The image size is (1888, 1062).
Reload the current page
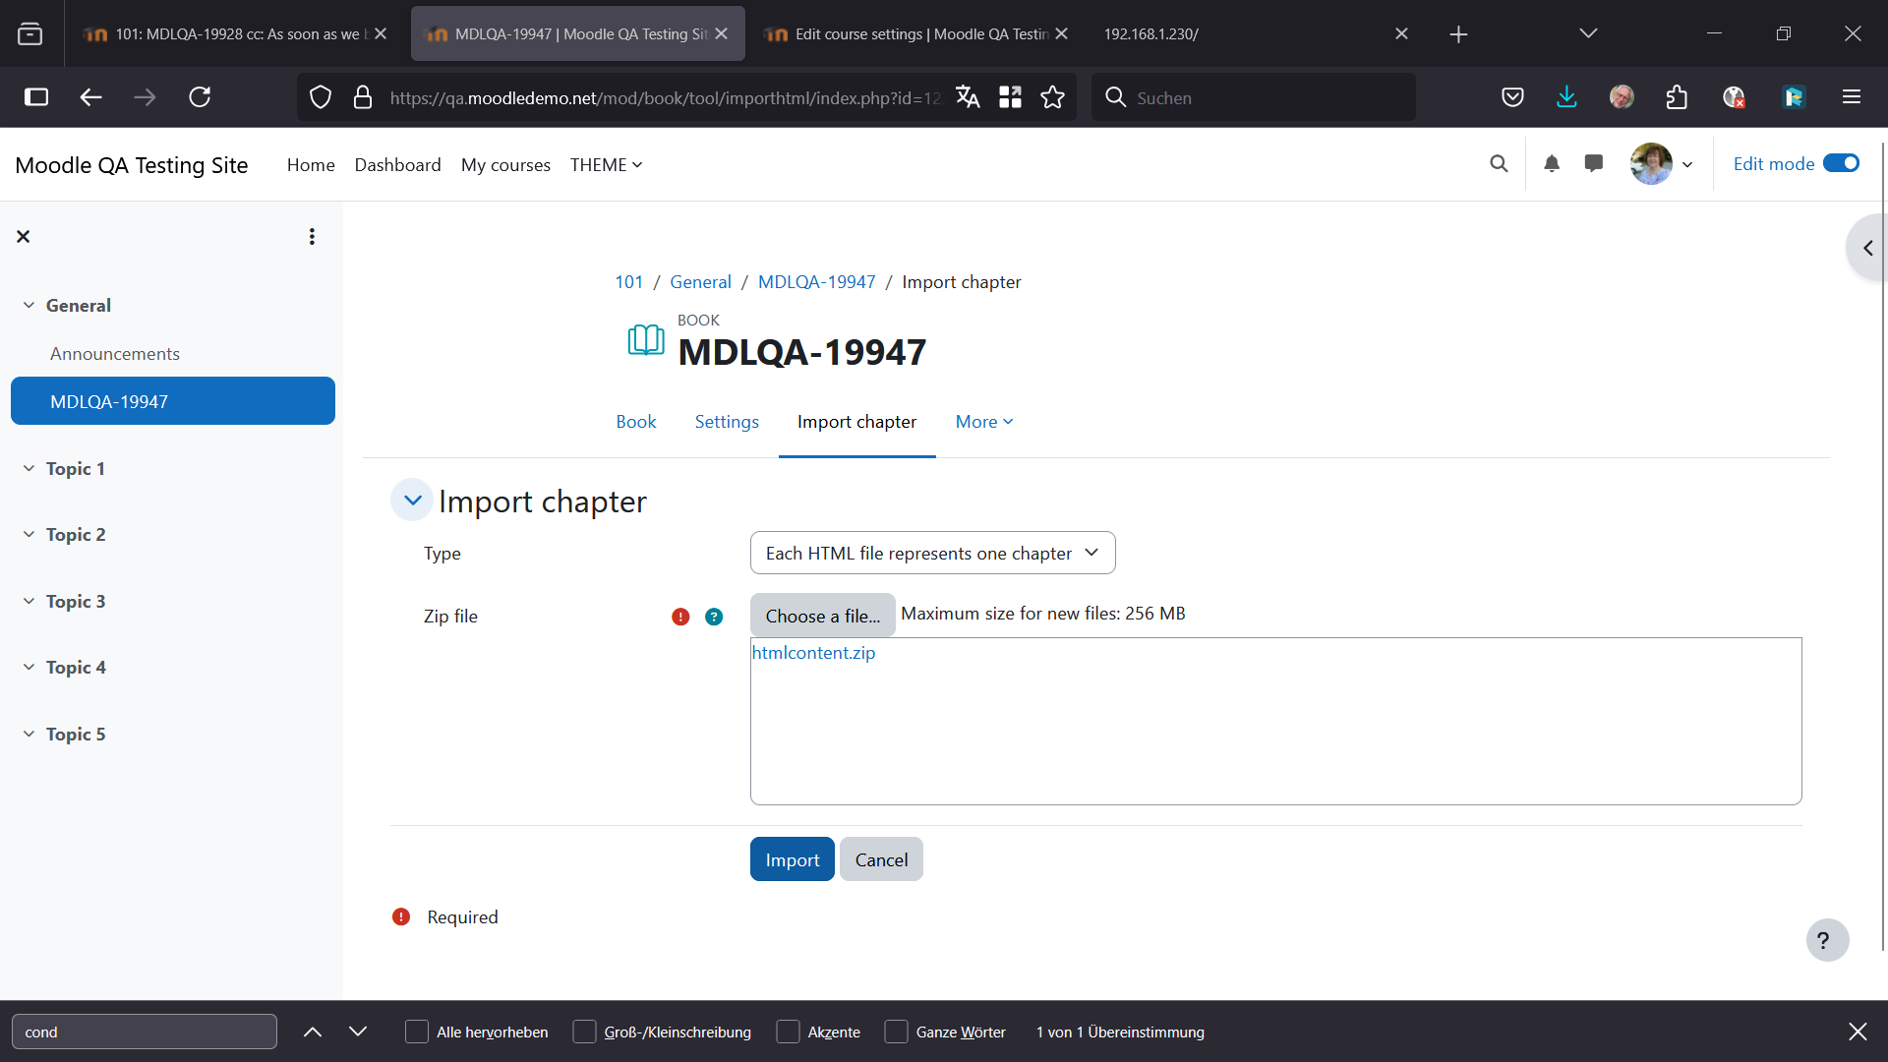tap(200, 97)
